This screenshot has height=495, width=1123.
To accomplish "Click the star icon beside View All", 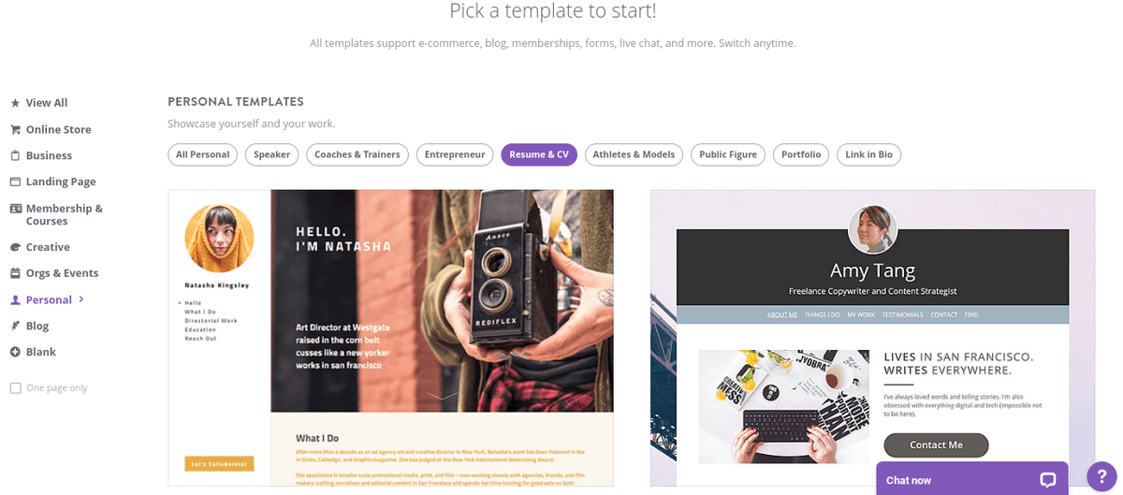I will [15, 103].
